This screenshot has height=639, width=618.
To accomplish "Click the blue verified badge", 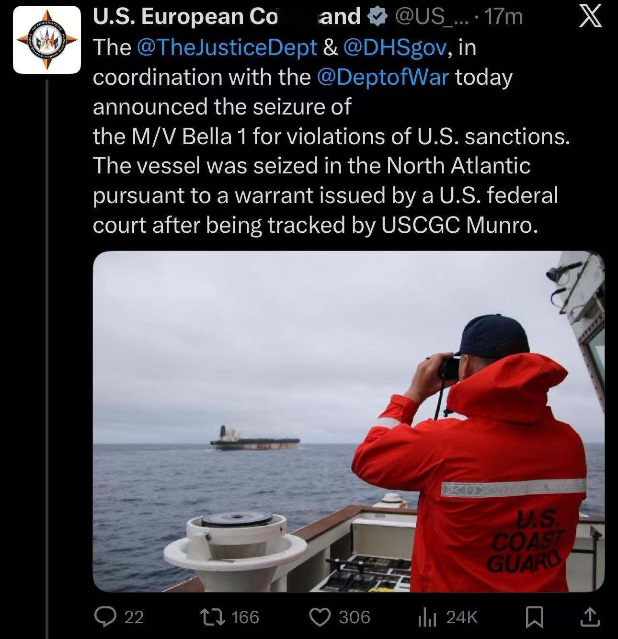I will (x=377, y=17).
